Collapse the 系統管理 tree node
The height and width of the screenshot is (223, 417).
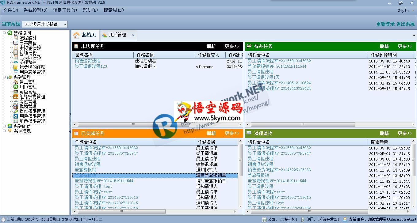click(4, 77)
